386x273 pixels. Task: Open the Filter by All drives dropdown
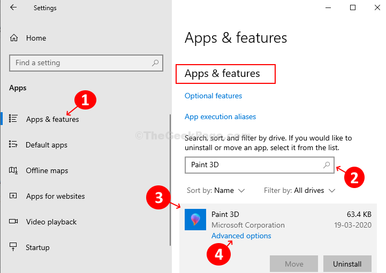[300, 190]
